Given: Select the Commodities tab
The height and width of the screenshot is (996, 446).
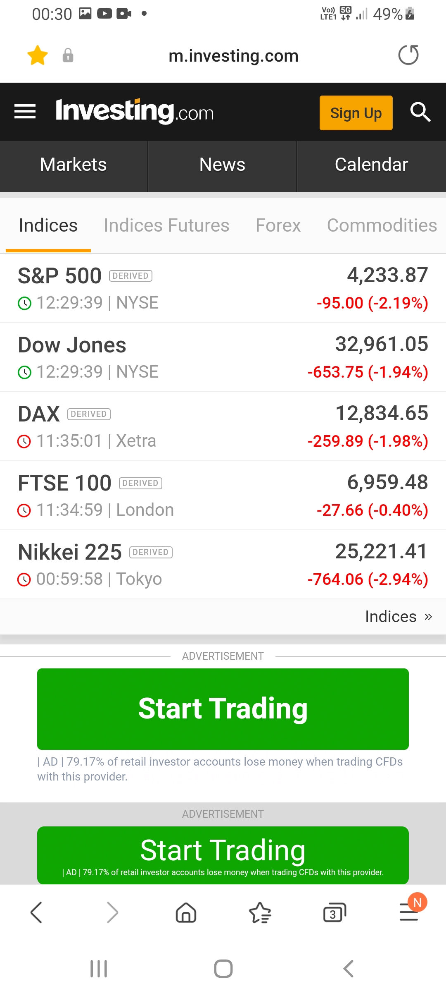Looking at the screenshot, I should point(382,225).
